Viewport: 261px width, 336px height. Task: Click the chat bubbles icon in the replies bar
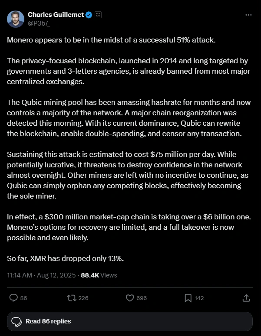(x=17, y=321)
